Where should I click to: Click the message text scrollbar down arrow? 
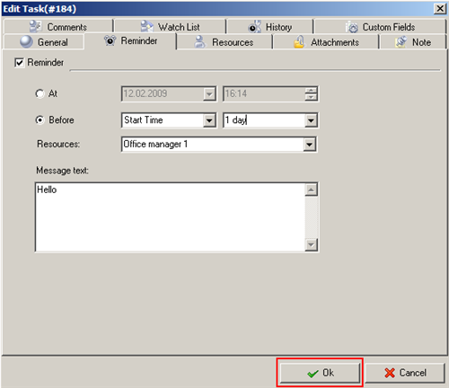pos(311,245)
